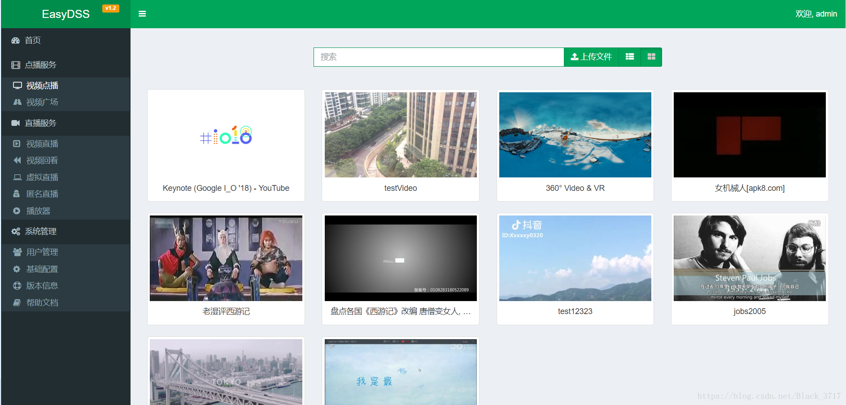Switch to list view layout
The width and height of the screenshot is (846, 405).
click(630, 57)
